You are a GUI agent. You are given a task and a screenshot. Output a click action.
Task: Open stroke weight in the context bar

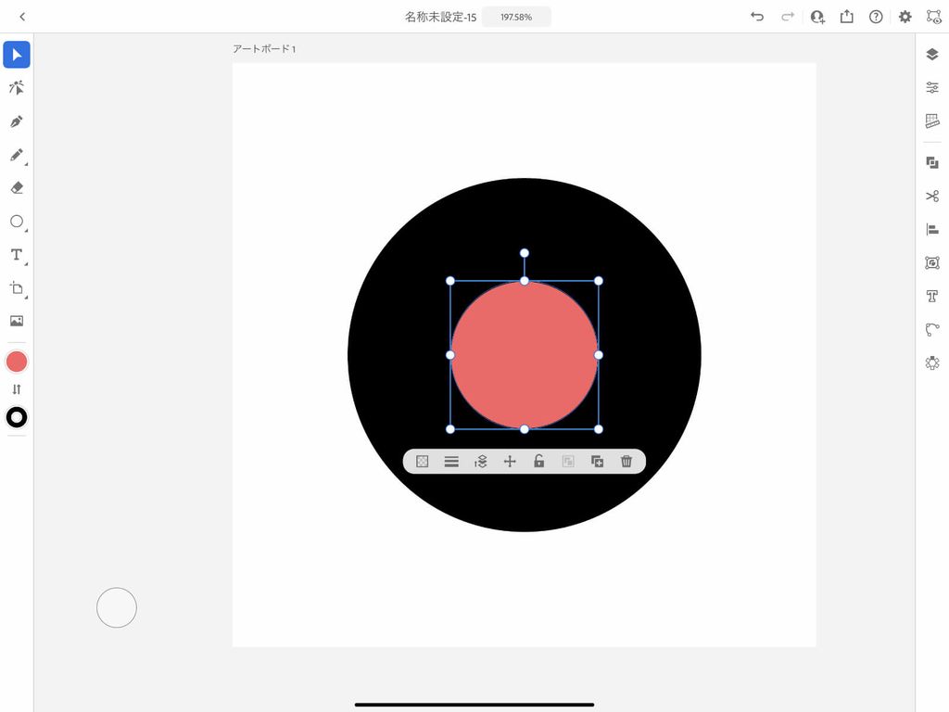tap(451, 462)
